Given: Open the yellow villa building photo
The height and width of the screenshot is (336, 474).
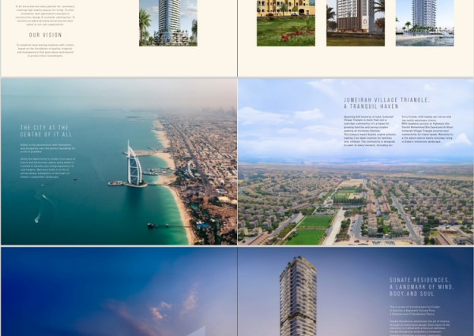Looking at the screenshot, I should 286,23.
